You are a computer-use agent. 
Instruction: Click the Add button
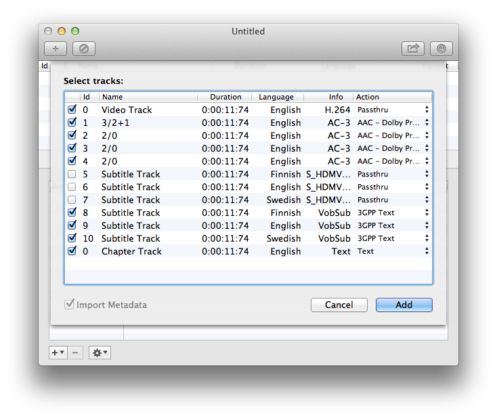(x=404, y=305)
